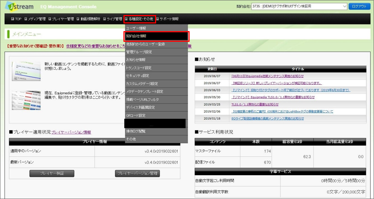The height and width of the screenshot is (199, 374).
Task: Click the icon beside ライブ管理 in the navigation bar
Action: 105,19
